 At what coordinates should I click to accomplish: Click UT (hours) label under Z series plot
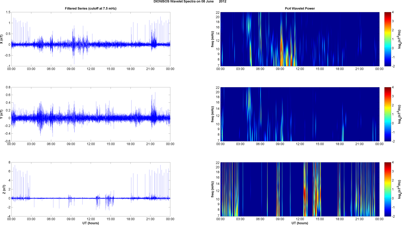tap(90, 223)
